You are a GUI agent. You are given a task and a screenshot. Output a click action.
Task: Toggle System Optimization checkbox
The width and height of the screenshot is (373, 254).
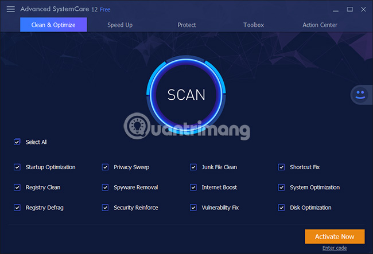point(281,187)
